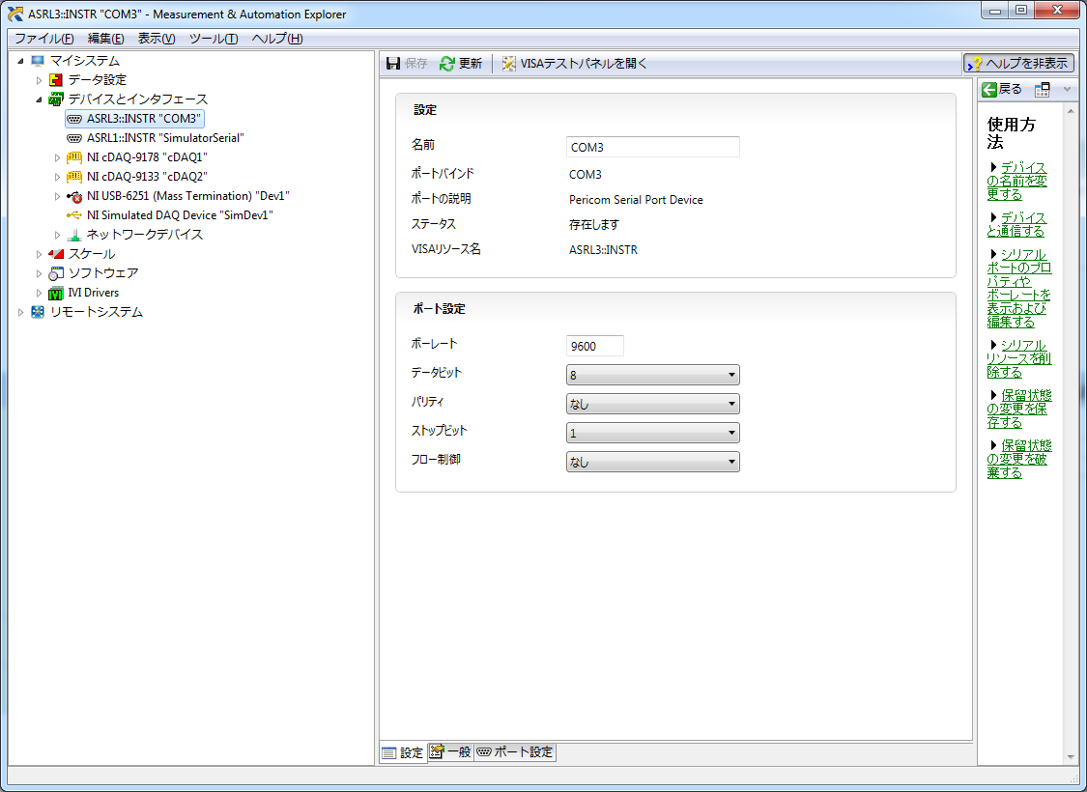Click the マイシステム computer icon
This screenshot has height=792, width=1087.
38,61
